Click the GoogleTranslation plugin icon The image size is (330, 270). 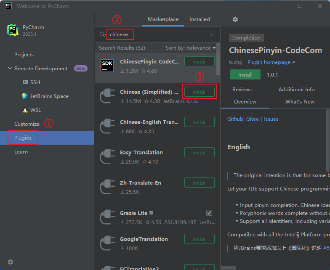(107, 243)
